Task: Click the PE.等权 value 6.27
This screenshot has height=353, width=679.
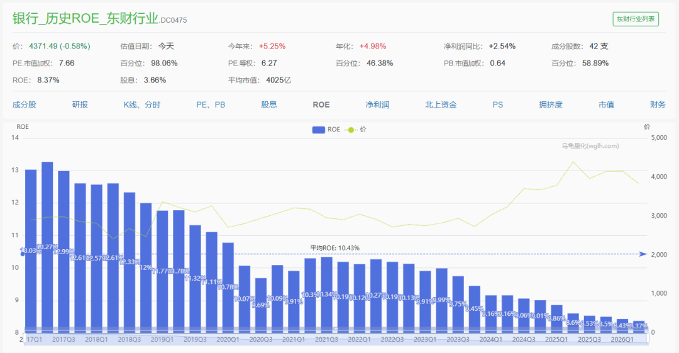Action: (269, 63)
